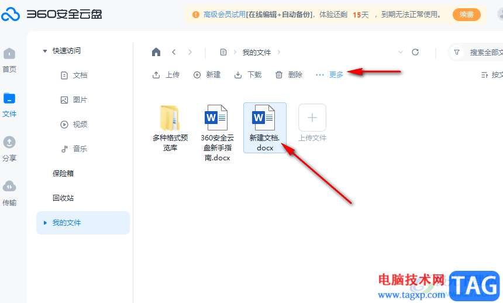Viewport: 503px width, 303px height.
Task: Expand the 我的文件 tree arrow
Action: tap(45, 223)
